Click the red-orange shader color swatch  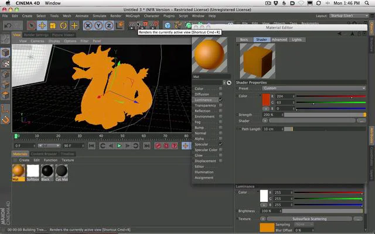point(266,100)
